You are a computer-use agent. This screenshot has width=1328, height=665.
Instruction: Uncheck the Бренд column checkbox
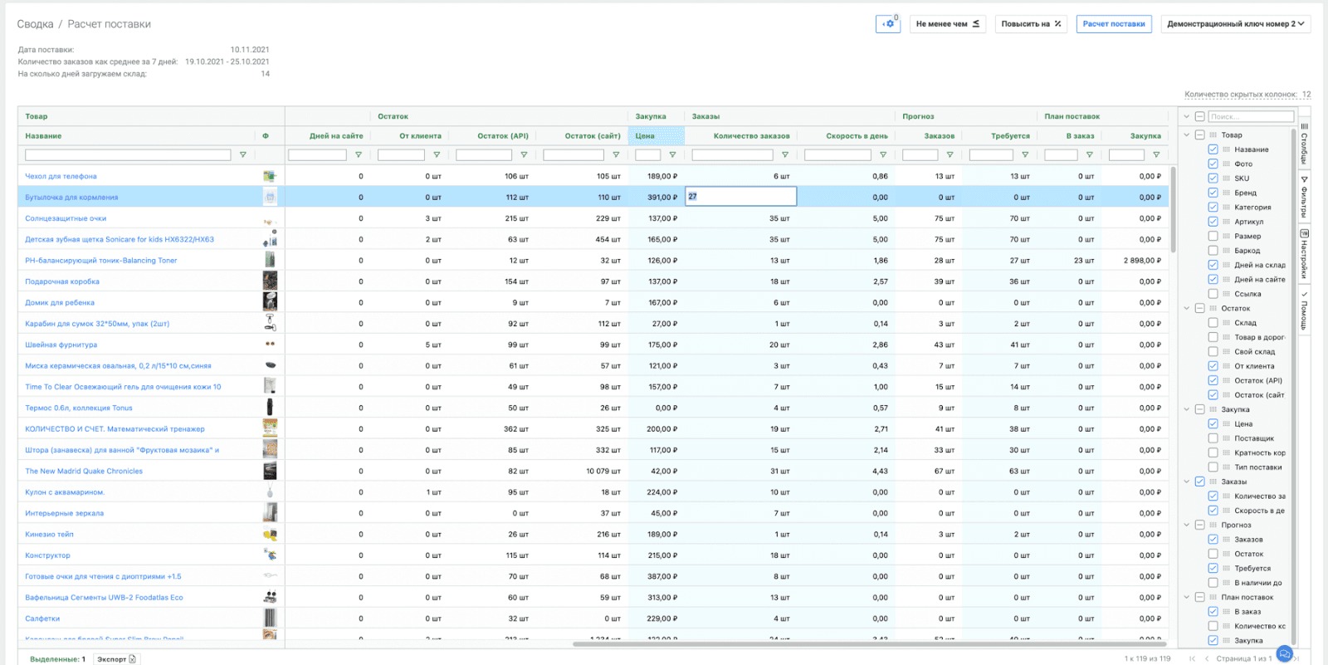click(x=1213, y=193)
